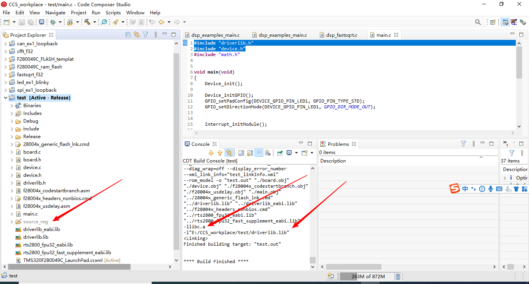Click Collapse All in Project Explorer
This screenshot has width=529, height=284.
[x=128, y=35]
